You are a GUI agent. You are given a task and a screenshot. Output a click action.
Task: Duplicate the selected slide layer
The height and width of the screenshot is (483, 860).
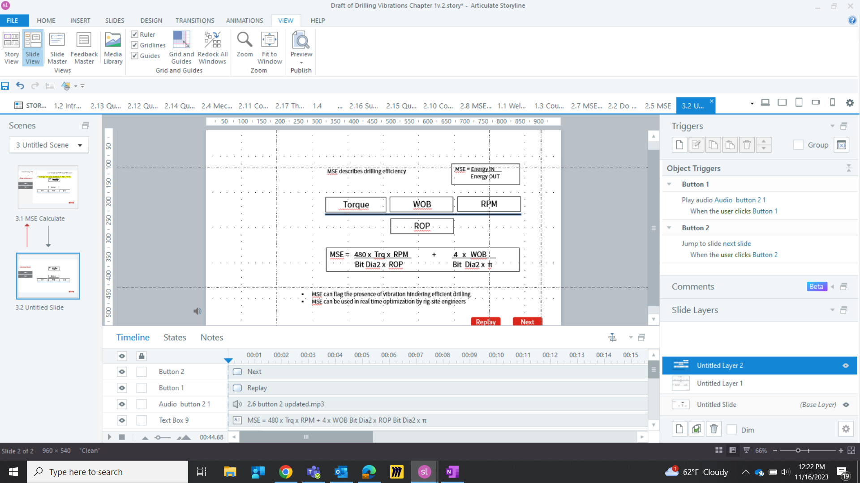(697, 429)
